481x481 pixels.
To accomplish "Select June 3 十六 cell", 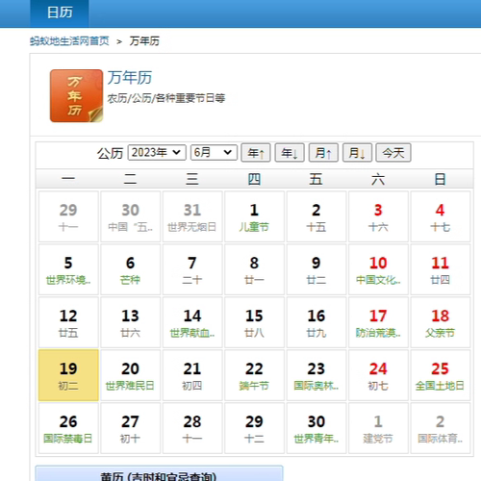I will (378, 216).
